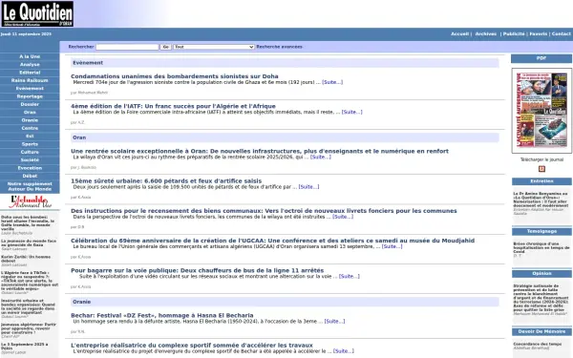Click the Oranie section heading
The width and height of the screenshot is (573, 358).
tap(81, 302)
